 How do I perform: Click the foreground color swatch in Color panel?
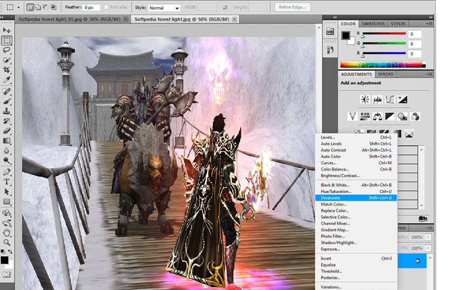pos(346,36)
